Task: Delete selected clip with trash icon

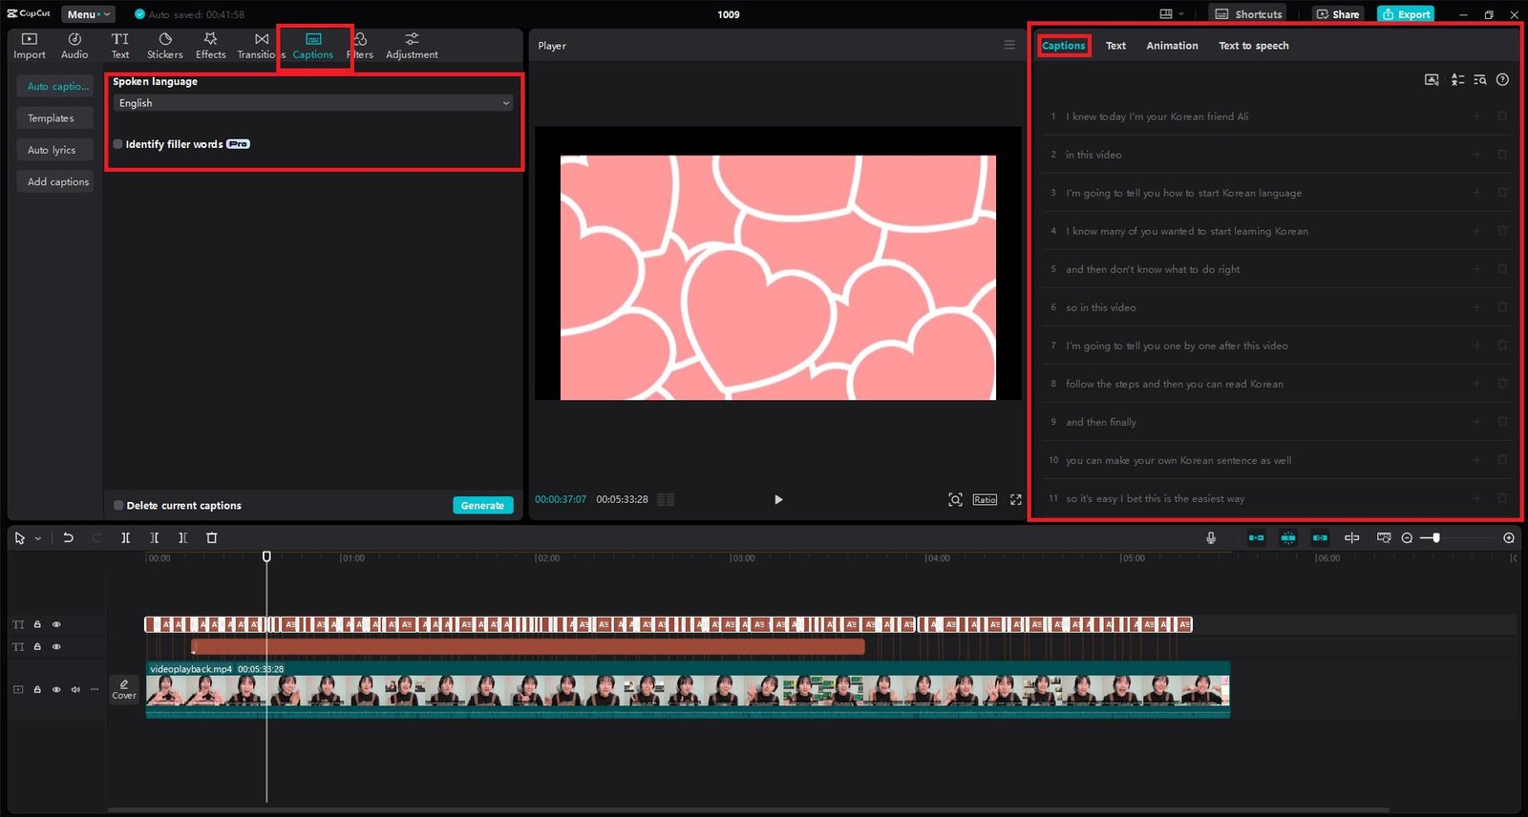Action: pos(212,538)
